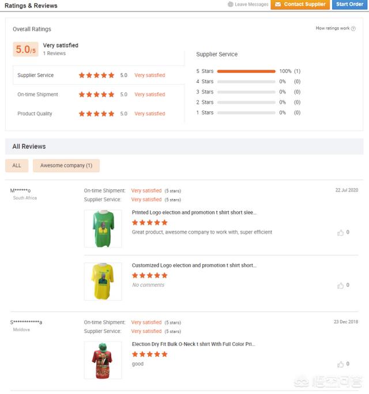369x394 pixels.
Task: Open the Printed Logo election t shirt product
Action: tap(194, 212)
